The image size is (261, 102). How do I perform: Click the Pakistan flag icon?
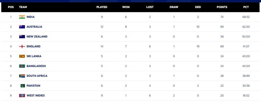(x=22, y=86)
